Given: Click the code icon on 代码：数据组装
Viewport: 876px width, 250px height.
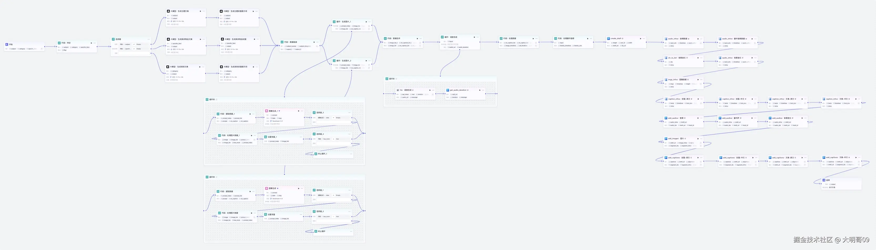Looking at the screenshot, I should [282, 42].
